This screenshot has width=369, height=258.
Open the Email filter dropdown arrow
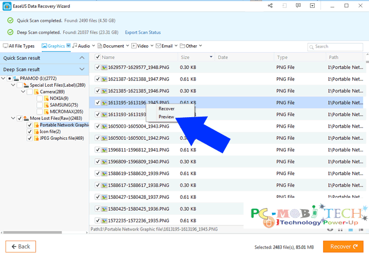pos(176,46)
